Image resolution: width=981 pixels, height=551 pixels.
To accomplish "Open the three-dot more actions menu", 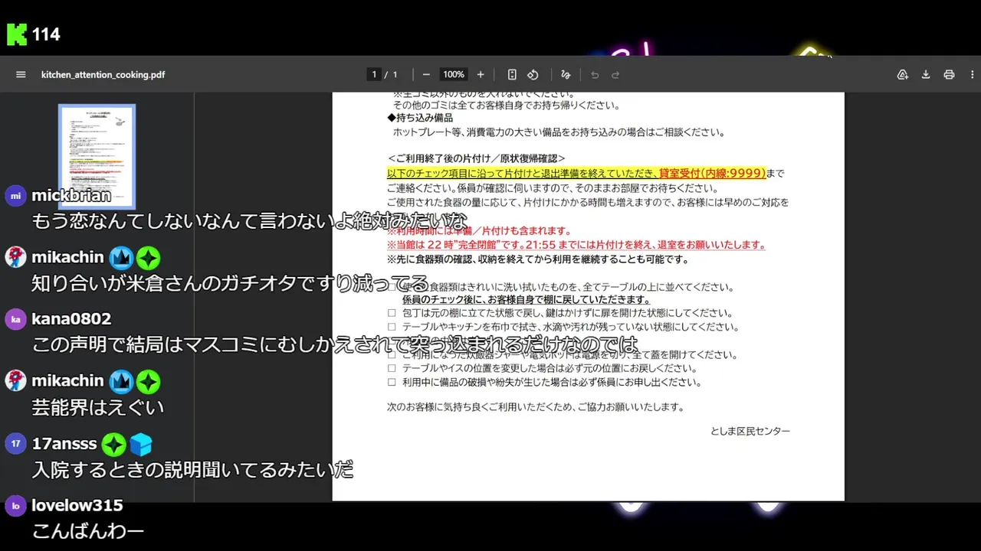I will [972, 74].
